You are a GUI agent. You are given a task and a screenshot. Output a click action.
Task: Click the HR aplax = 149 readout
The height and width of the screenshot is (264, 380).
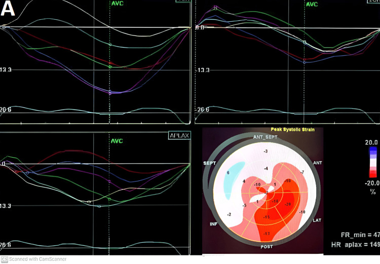point(356,244)
